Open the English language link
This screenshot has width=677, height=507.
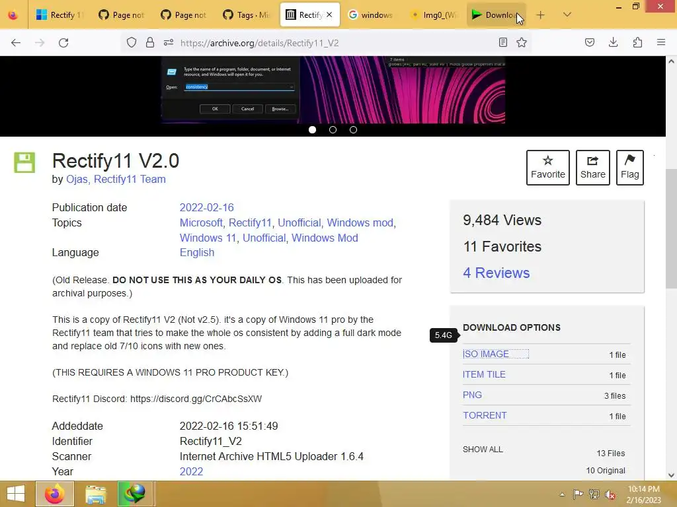pos(197,253)
